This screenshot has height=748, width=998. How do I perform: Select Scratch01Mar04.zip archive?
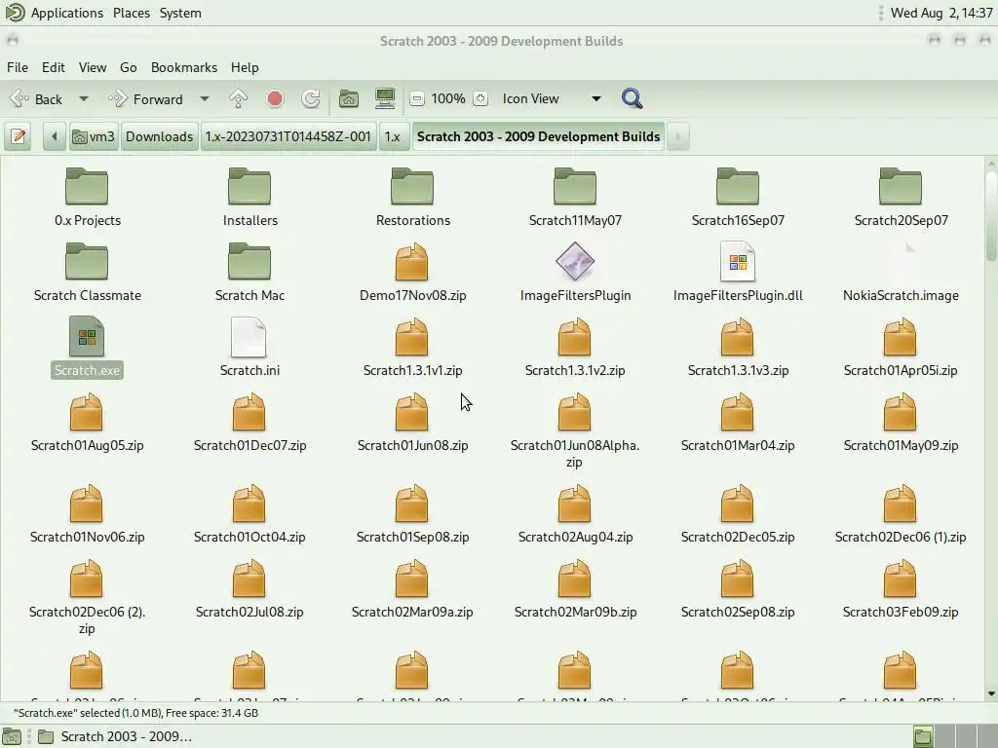pyautogui.click(x=738, y=423)
